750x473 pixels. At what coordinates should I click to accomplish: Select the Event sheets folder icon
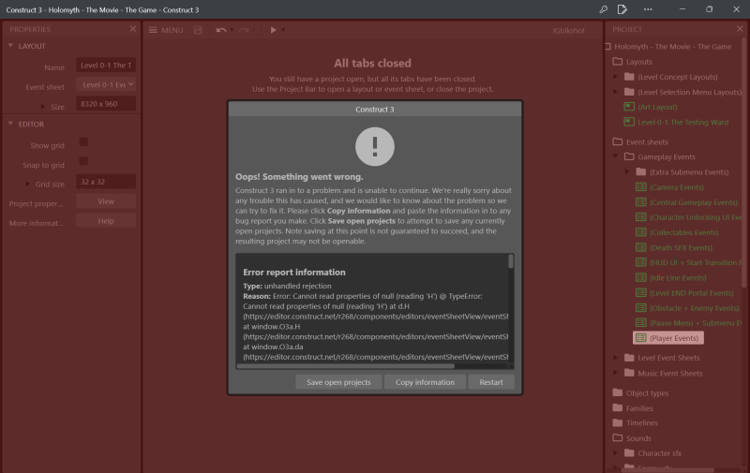click(x=618, y=142)
